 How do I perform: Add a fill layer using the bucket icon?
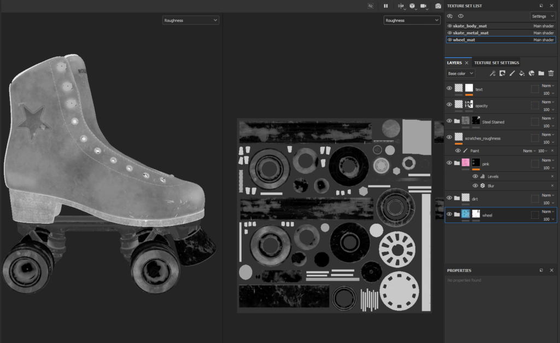[x=522, y=73]
